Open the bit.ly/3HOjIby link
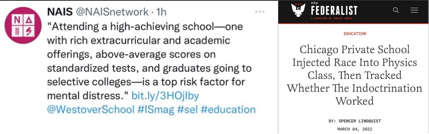Image resolution: width=429 pixels, height=134 pixels. click(x=165, y=96)
